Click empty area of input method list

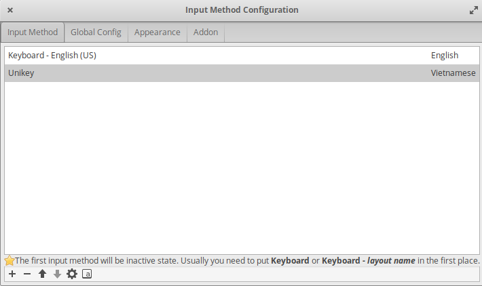click(241, 169)
